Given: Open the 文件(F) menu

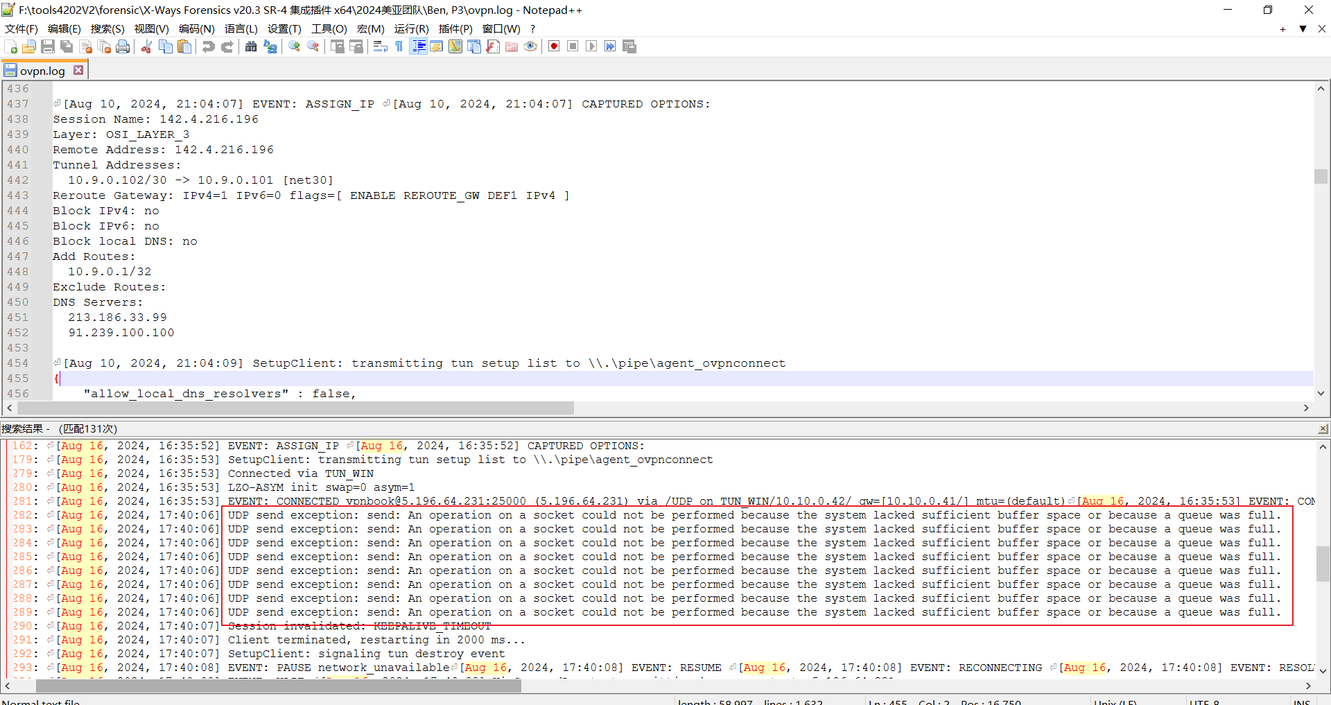Looking at the screenshot, I should point(21,28).
